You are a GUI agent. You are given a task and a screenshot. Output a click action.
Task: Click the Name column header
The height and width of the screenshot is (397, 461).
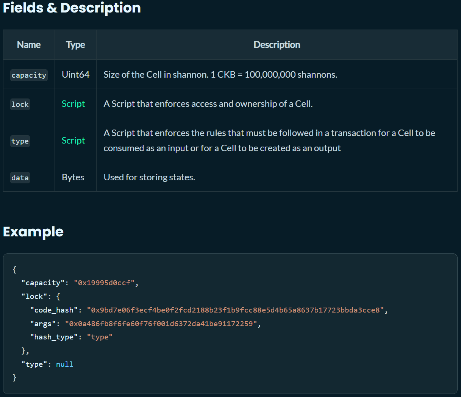point(29,45)
